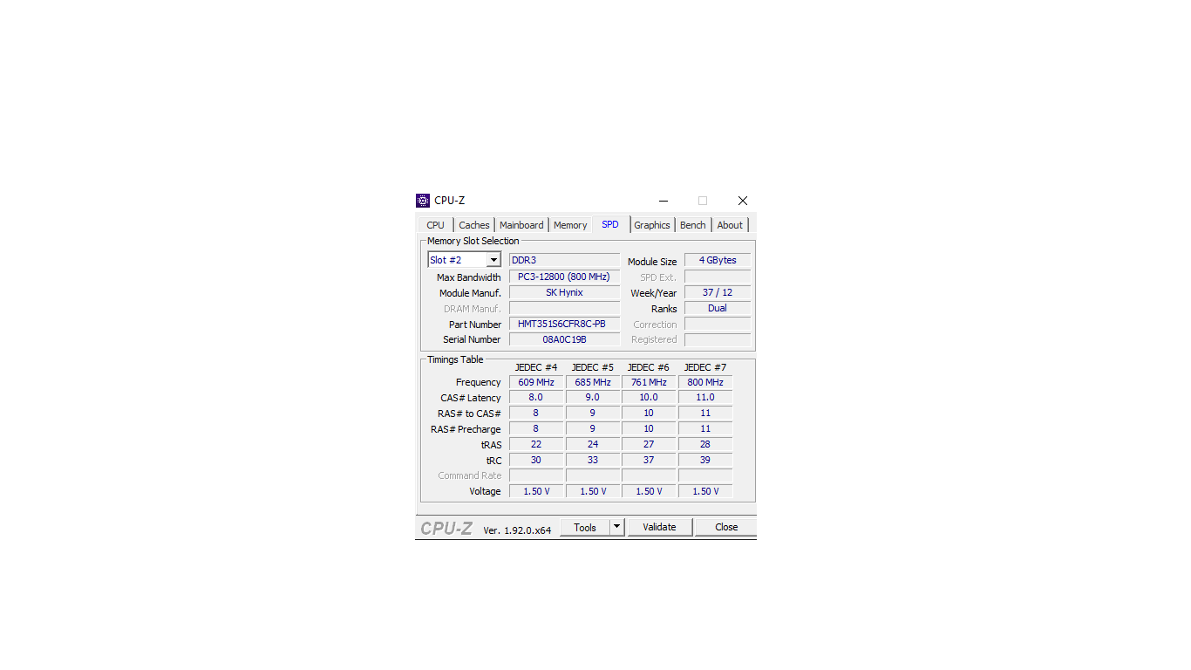Close the CPU-Z window with X
The image size is (1191, 670).
742,201
